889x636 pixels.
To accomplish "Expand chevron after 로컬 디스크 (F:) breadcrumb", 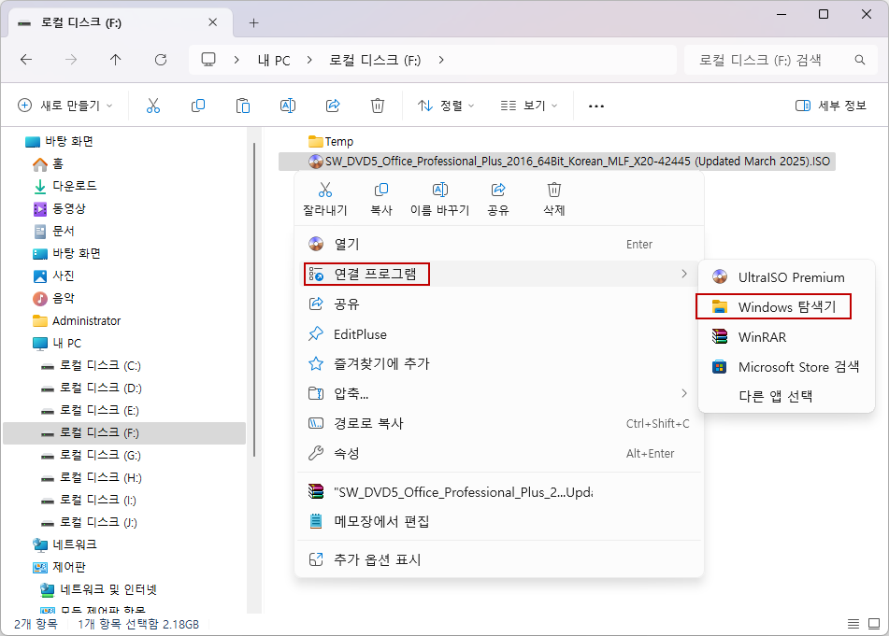I will [441, 60].
